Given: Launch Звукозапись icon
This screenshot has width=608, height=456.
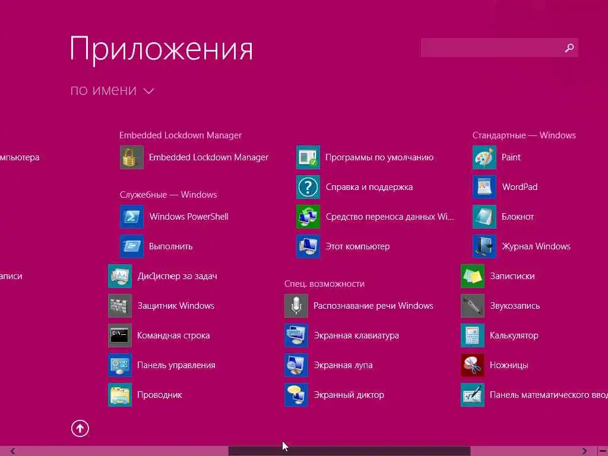Looking at the screenshot, I should [x=472, y=306].
